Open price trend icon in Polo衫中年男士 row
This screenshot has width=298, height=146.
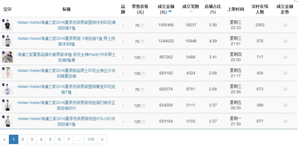point(144,57)
